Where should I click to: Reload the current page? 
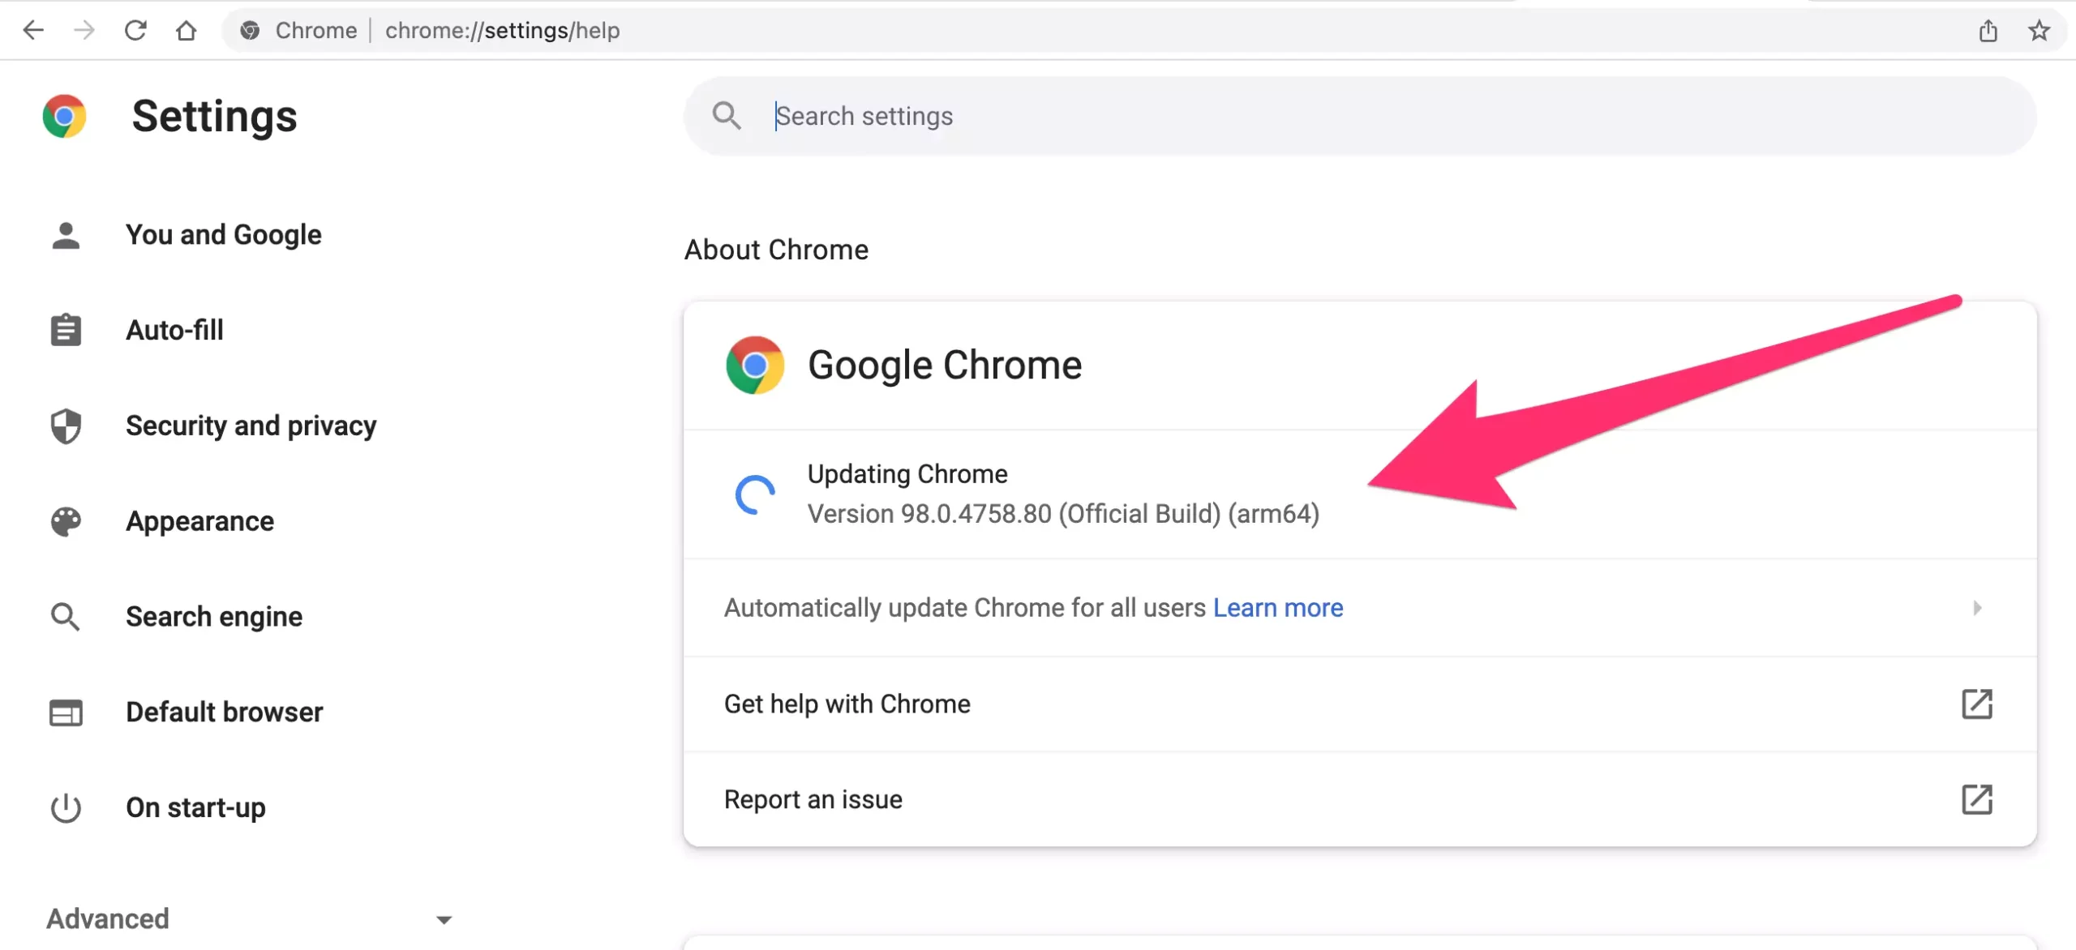point(135,31)
